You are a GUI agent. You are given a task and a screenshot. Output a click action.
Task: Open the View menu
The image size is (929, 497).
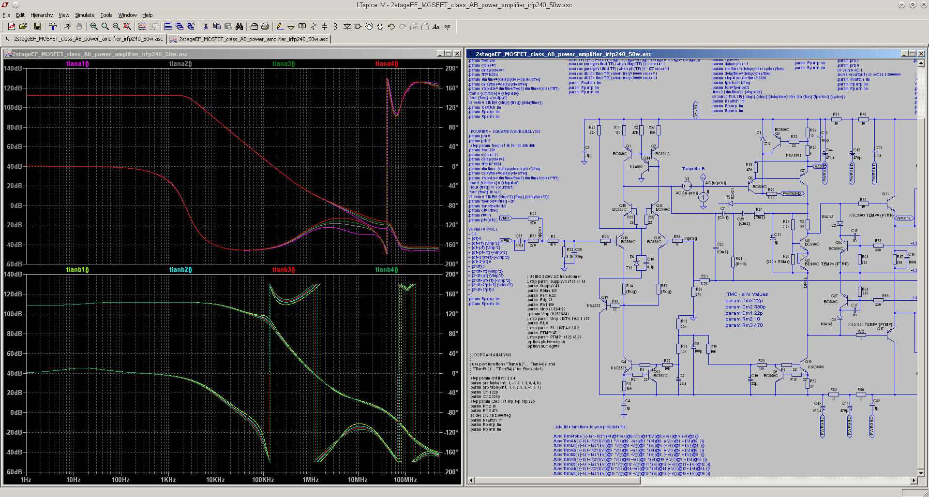pyautogui.click(x=64, y=15)
